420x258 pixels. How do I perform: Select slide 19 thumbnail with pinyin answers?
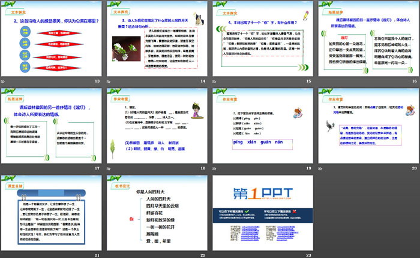pyautogui.click(x=263, y=126)
